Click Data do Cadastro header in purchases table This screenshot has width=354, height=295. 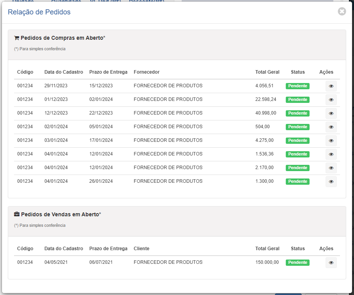(64, 72)
